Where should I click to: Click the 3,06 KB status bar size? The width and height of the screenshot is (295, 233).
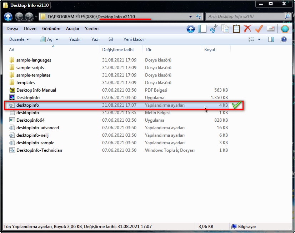[206, 227]
